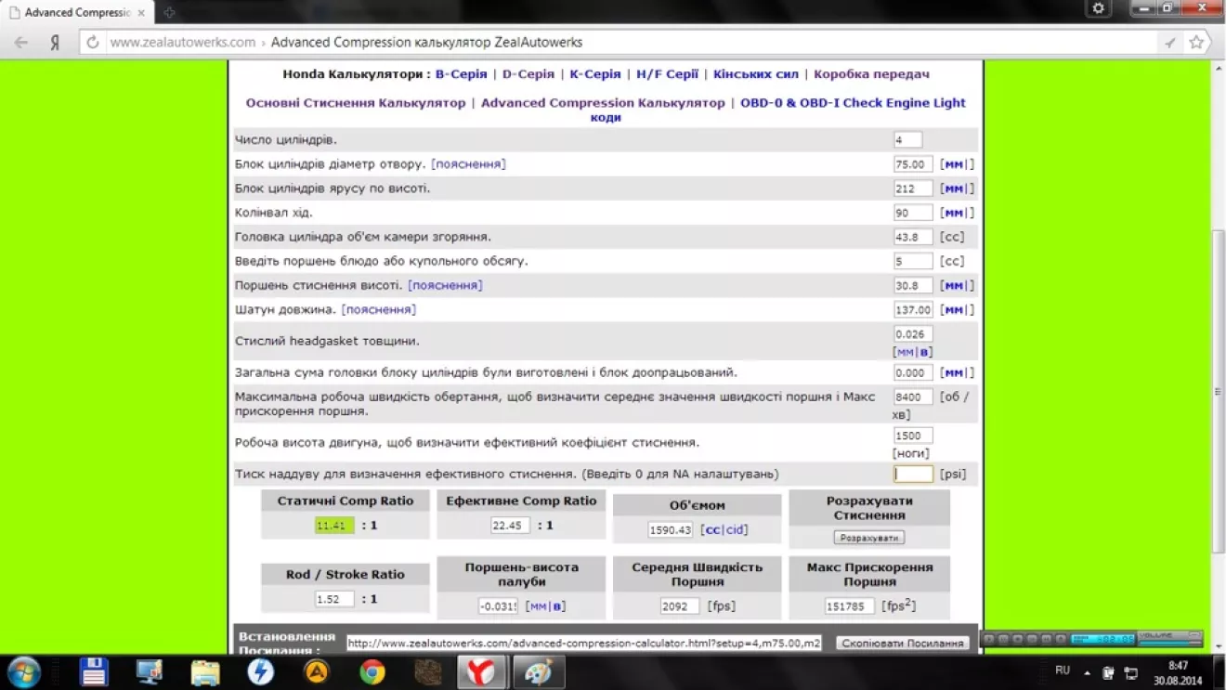This screenshot has width=1226, height=690.
Task: Click the bore diameter field showing 75.00
Action: 913,164
